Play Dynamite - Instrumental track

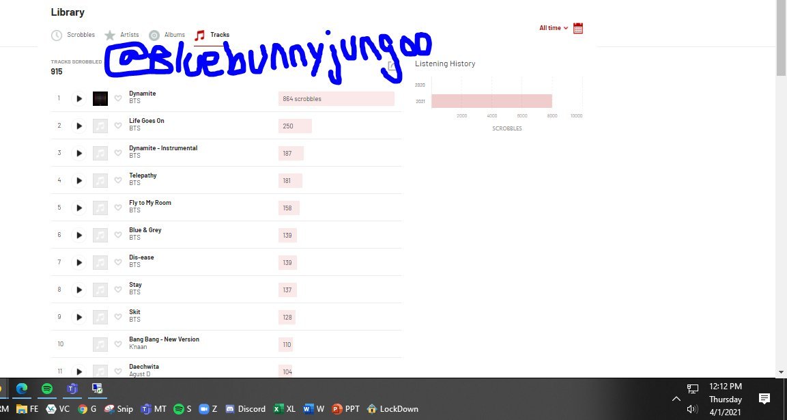(x=78, y=153)
